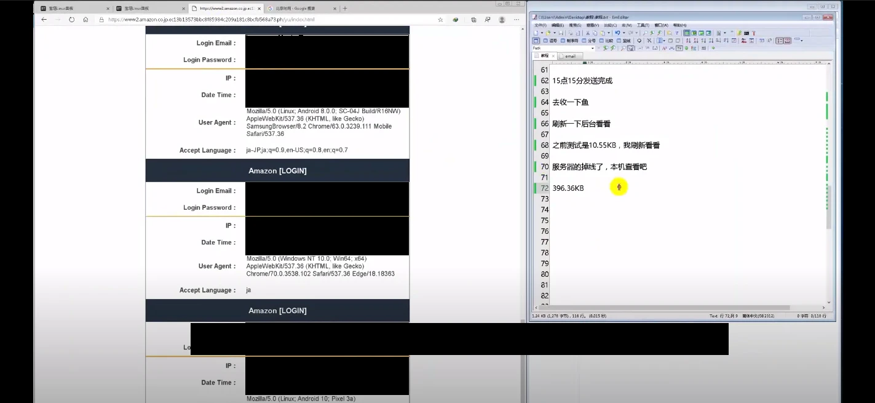
Task: Open the 工具(T) menu in EmEditor
Action: coord(643,25)
